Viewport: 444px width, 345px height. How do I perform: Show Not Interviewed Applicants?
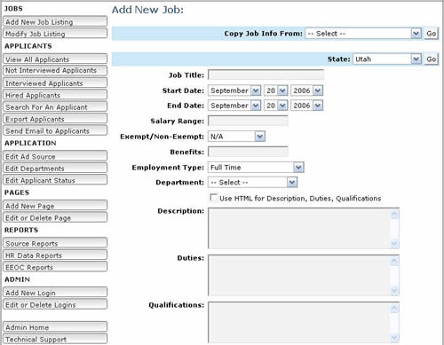click(55, 70)
